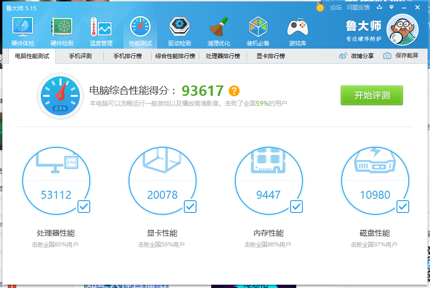Click the 内存性能 label
This screenshot has height=288, width=430.
[268, 233]
